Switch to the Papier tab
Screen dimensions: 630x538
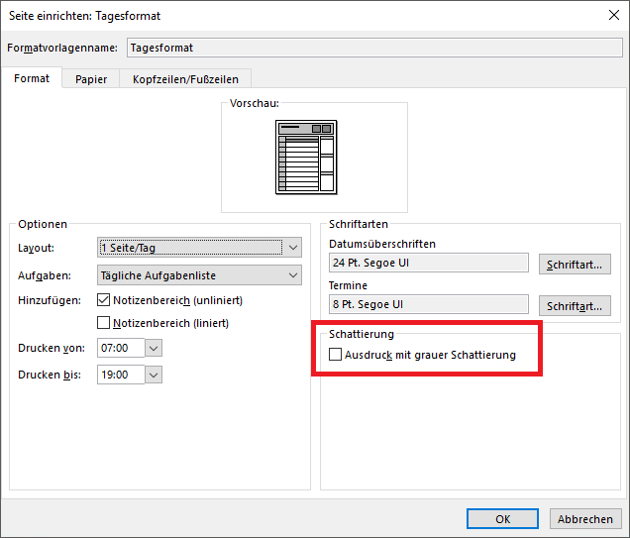(x=91, y=79)
